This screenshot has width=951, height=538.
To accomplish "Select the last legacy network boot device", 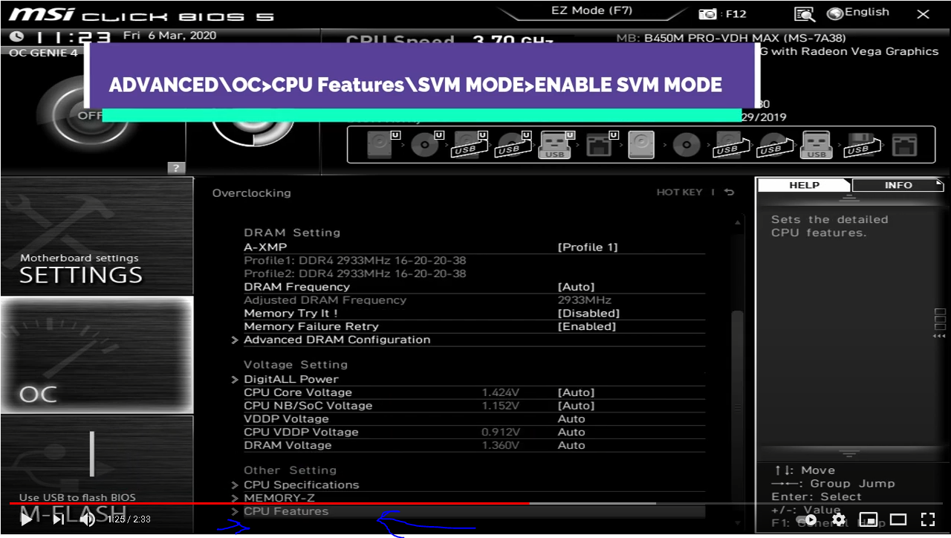I will 904,144.
